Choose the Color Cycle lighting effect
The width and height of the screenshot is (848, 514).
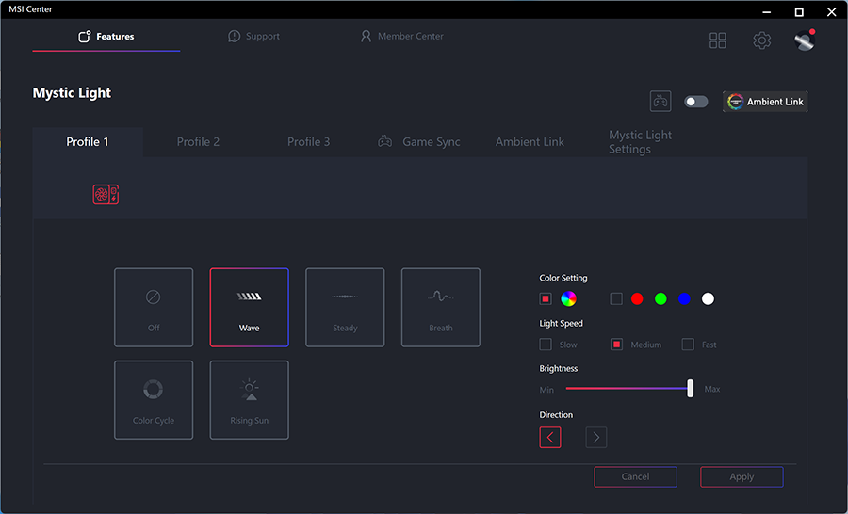pos(154,400)
